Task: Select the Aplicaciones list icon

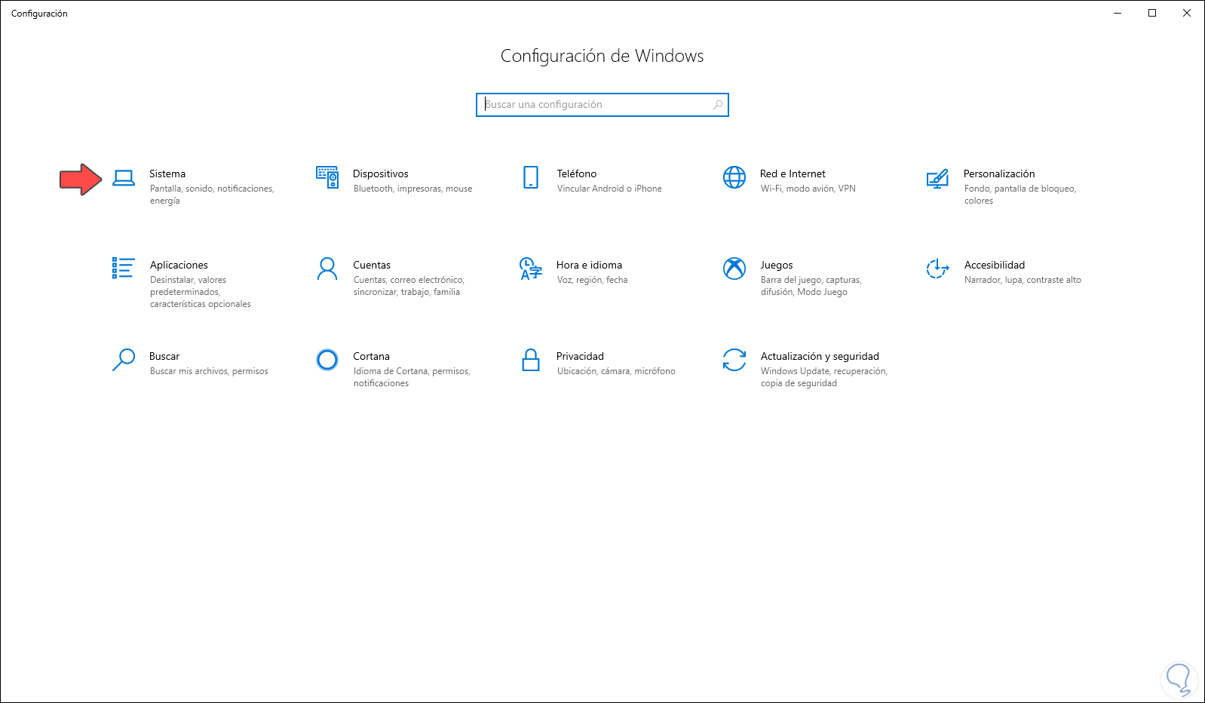Action: pyautogui.click(x=123, y=268)
